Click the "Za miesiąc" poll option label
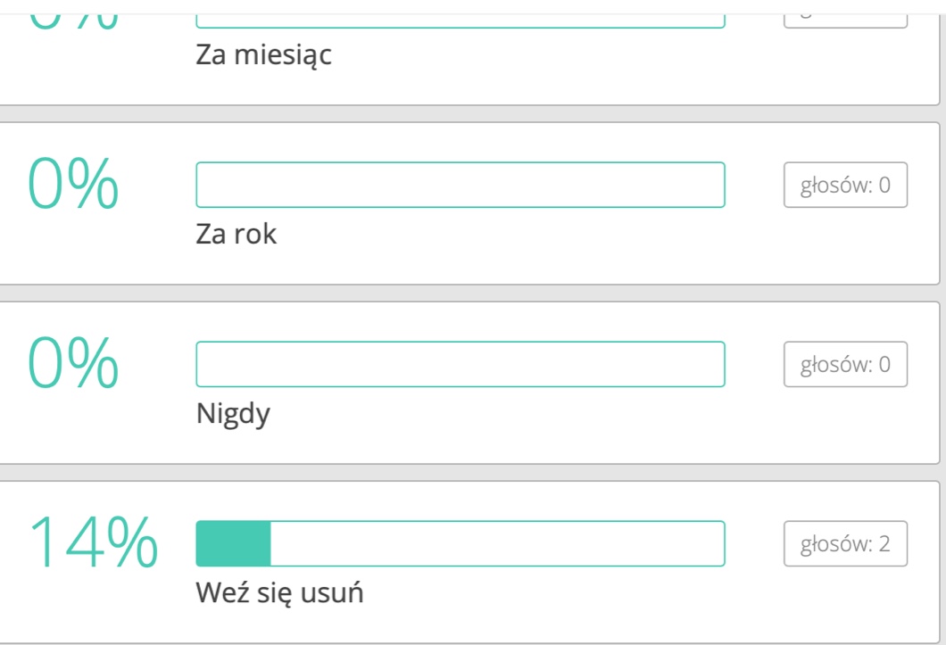Screen dimensions: 946x645 click(263, 56)
